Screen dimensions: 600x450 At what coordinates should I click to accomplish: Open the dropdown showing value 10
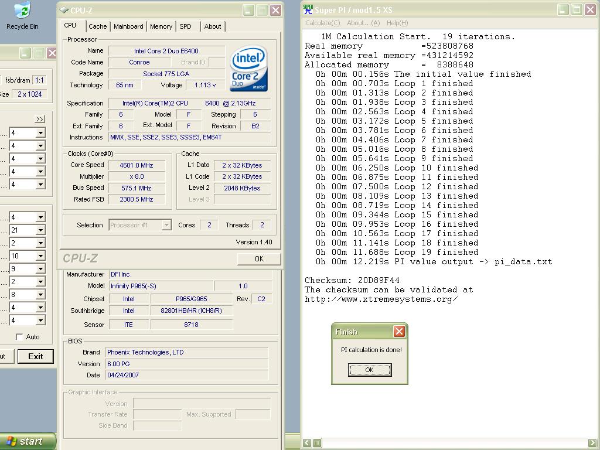(40, 256)
